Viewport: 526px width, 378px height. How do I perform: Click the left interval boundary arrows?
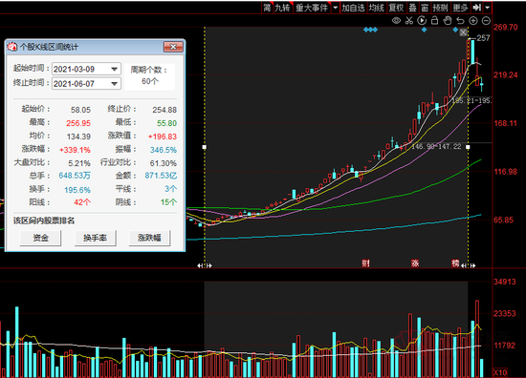click(205, 265)
